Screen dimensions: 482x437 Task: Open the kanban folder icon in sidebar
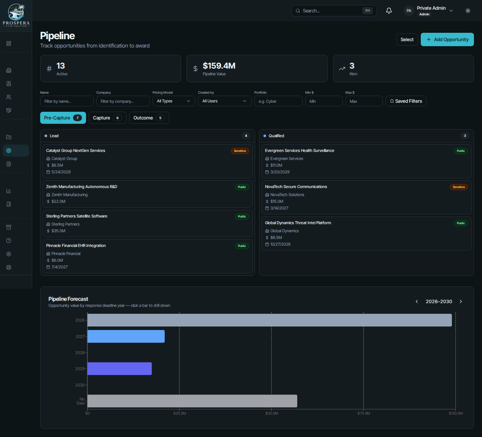pos(9,137)
